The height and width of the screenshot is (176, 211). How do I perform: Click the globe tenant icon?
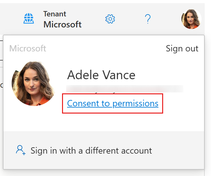(29, 19)
